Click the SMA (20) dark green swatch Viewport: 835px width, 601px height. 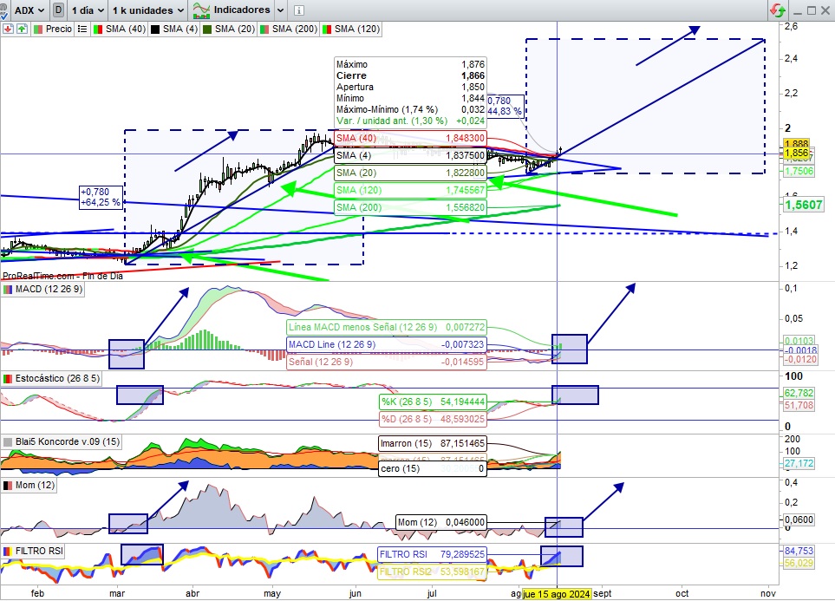pyautogui.click(x=207, y=29)
